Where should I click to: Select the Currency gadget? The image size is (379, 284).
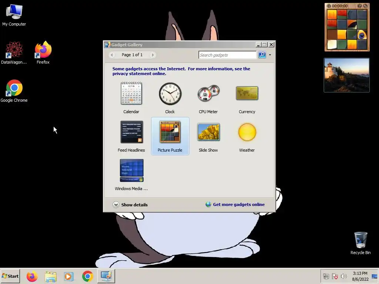pos(247,98)
